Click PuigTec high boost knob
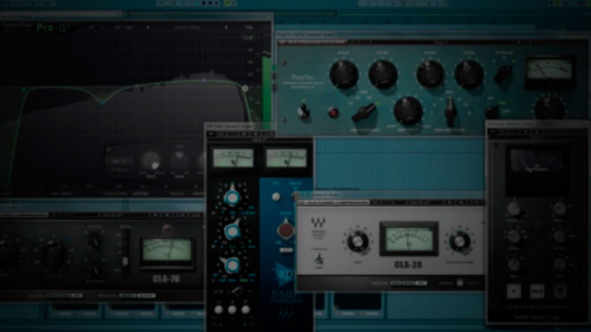This screenshot has width=591, height=332. pos(430,74)
